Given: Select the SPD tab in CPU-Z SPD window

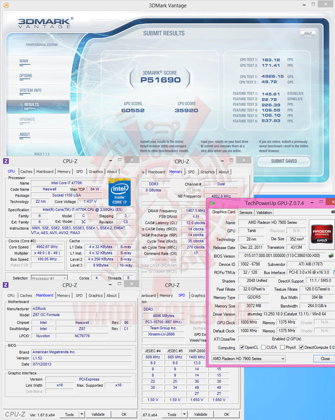Looking at the screenshot, I should pos(182,295).
